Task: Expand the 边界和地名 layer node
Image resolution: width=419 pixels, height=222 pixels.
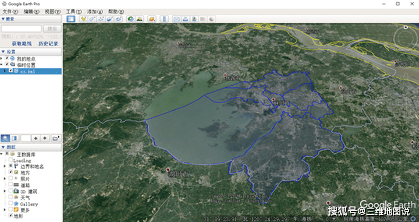Action: click(x=5, y=167)
